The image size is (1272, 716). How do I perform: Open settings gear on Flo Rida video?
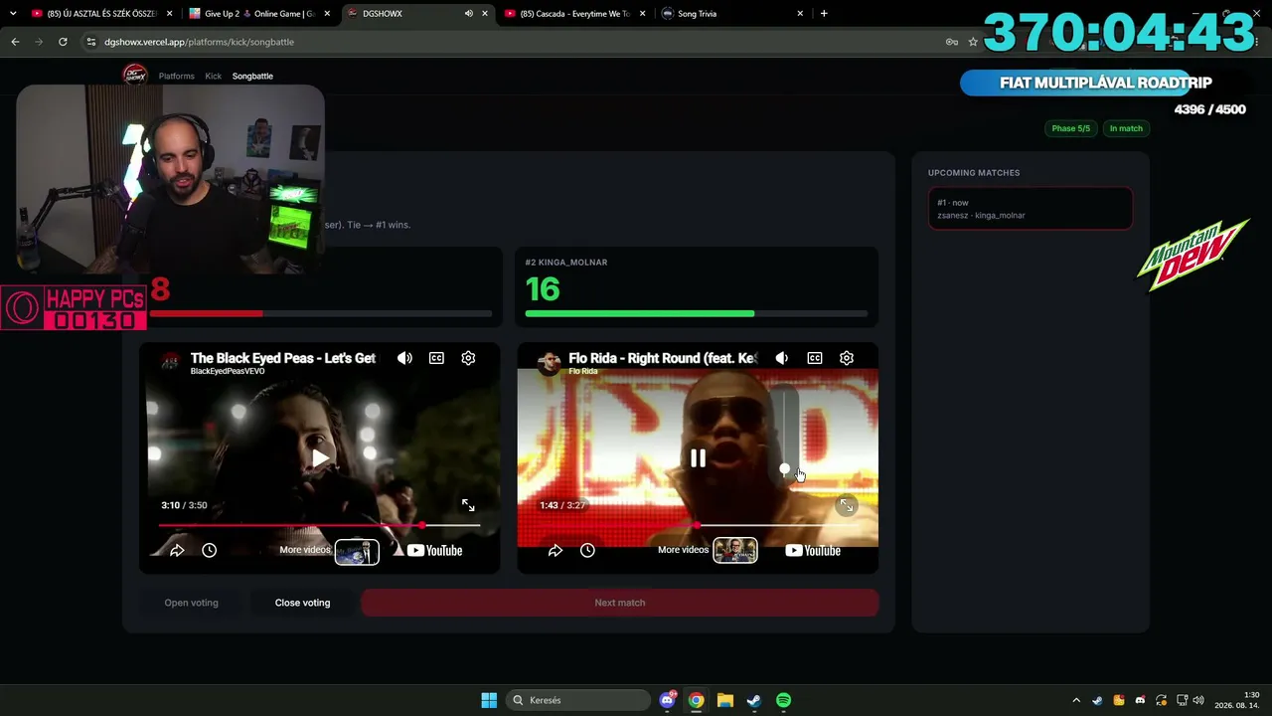[847, 358]
